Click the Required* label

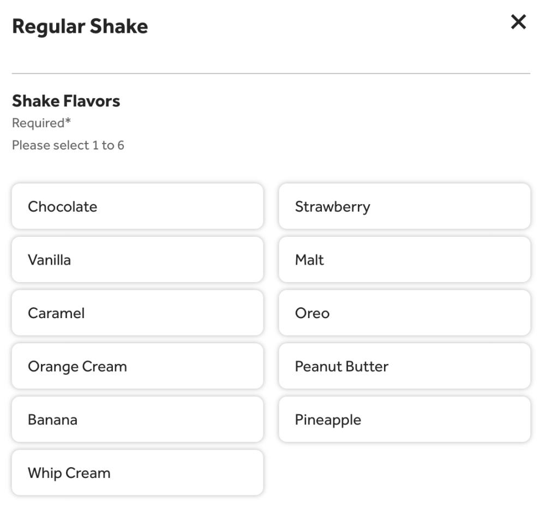click(41, 123)
